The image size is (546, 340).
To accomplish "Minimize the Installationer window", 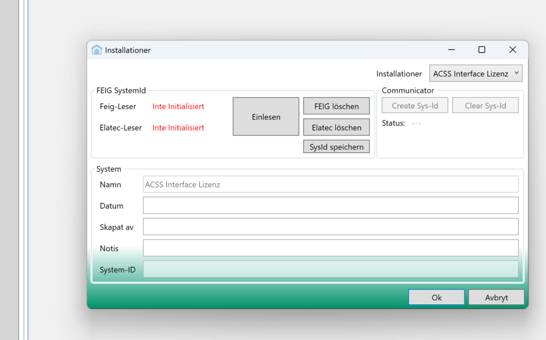I will pos(452,50).
